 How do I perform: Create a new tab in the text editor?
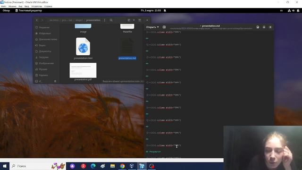(164, 27)
